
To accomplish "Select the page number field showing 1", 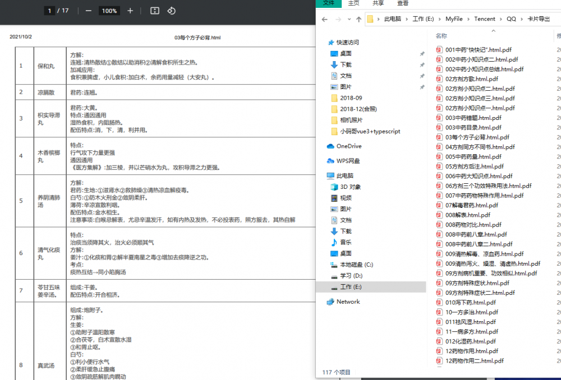I will click(x=49, y=11).
